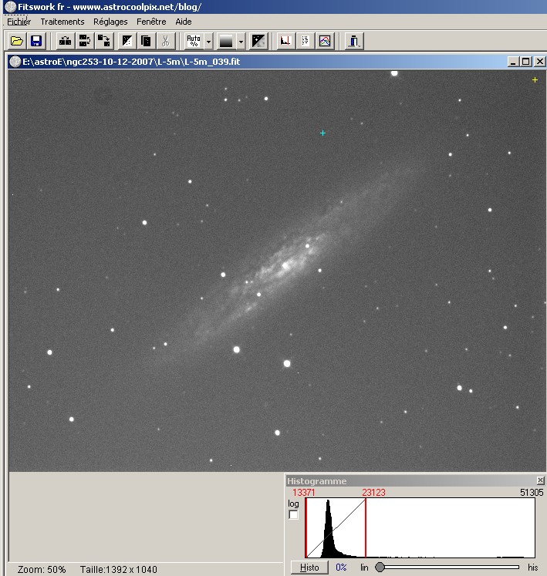
Task: Click the Zoom: 50% status text
Action: click(42, 569)
